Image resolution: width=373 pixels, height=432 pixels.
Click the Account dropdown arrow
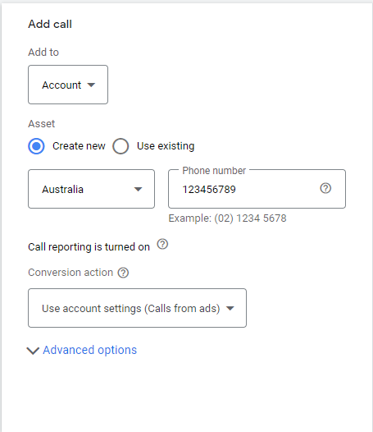tap(91, 85)
